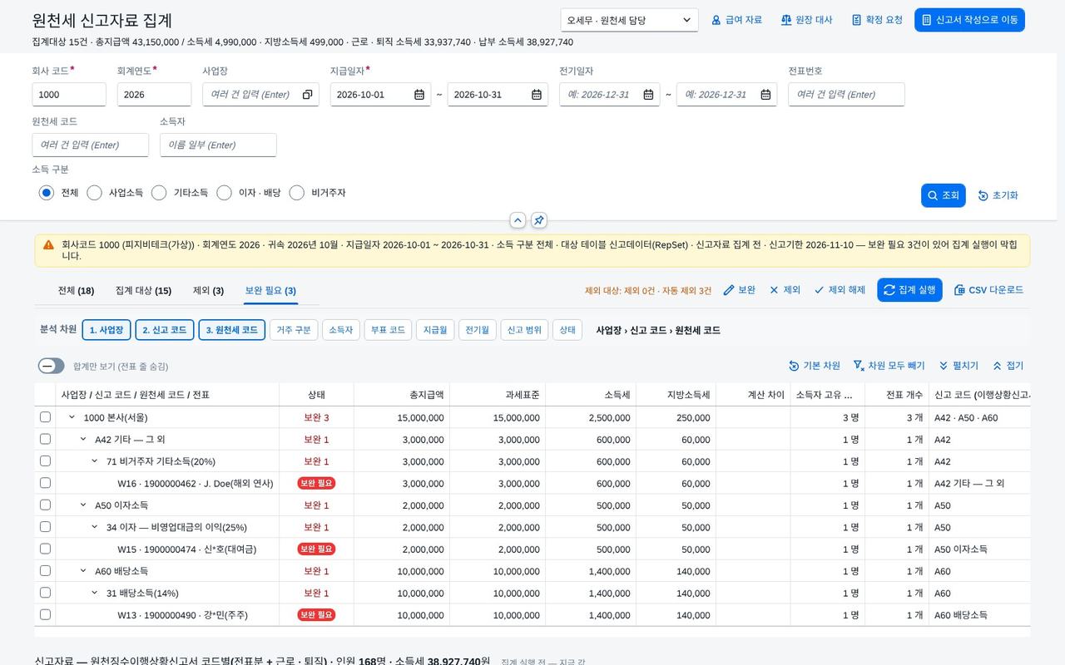Go to 신고서 작성으로 이동
The height and width of the screenshot is (665, 1065).
(969, 20)
